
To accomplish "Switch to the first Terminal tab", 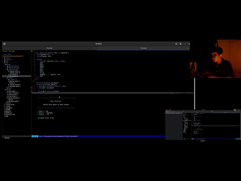I will 49,48.
